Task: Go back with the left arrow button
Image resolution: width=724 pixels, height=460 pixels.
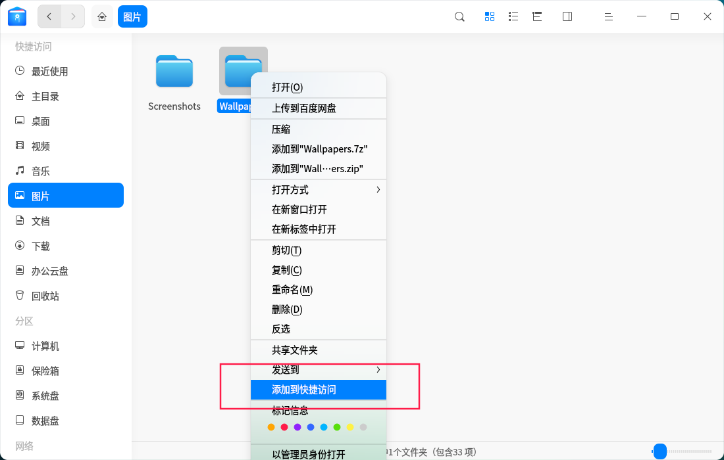Action: click(x=49, y=16)
